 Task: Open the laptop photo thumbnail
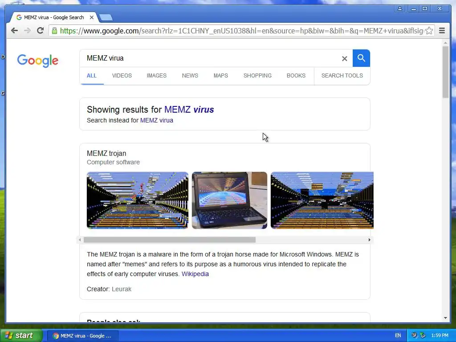pos(229,200)
